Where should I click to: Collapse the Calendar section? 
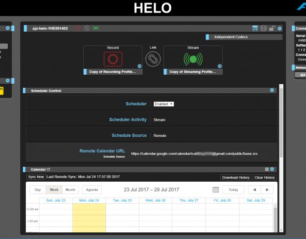(272, 169)
